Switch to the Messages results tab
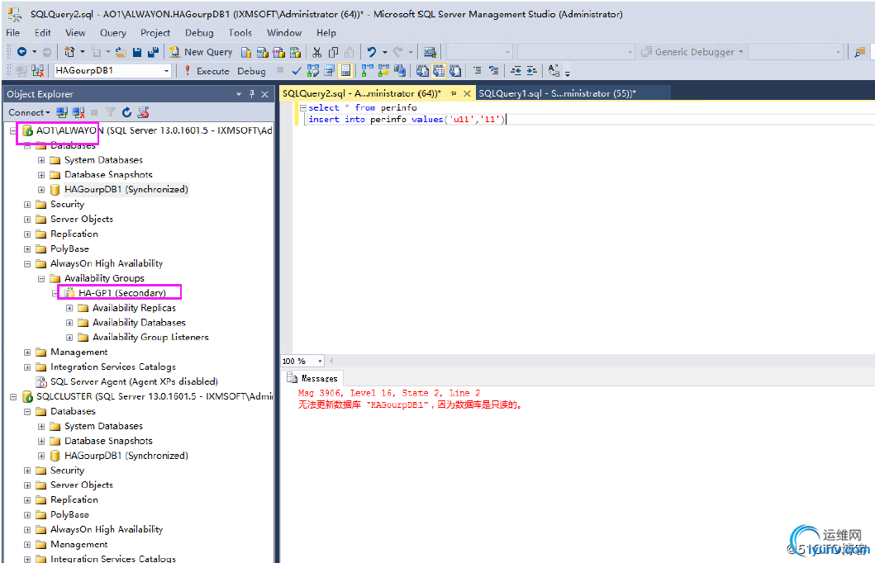 pos(312,378)
